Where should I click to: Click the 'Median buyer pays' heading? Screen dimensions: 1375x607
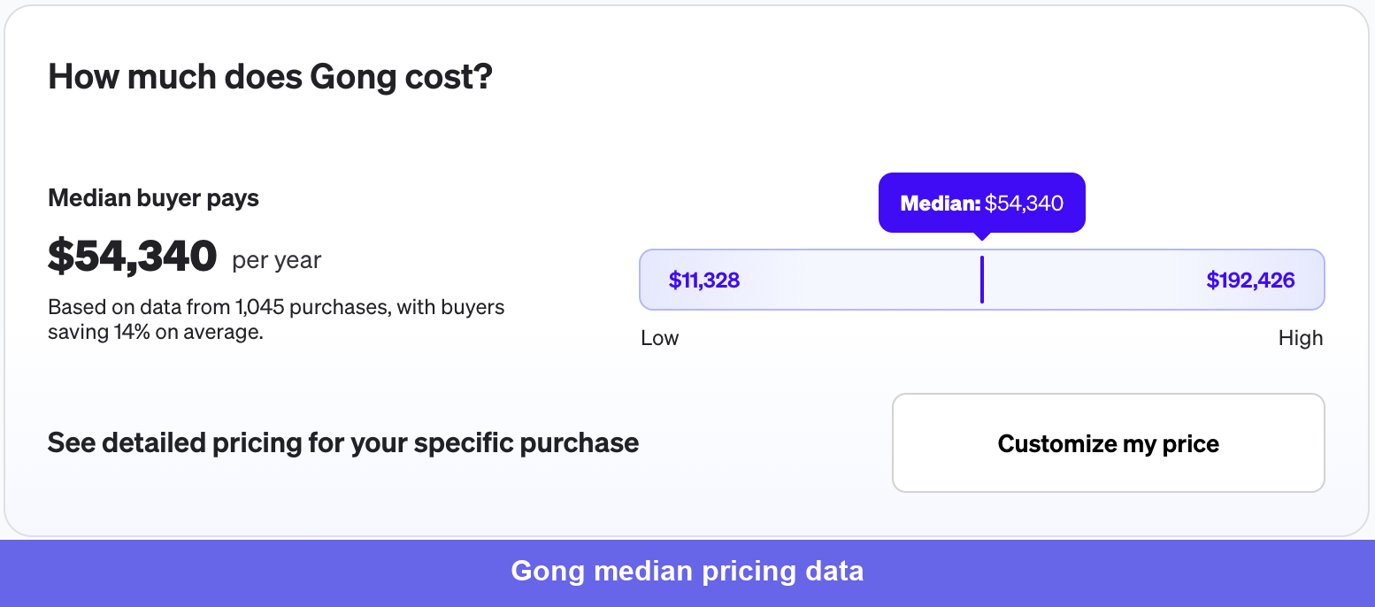[x=153, y=197]
